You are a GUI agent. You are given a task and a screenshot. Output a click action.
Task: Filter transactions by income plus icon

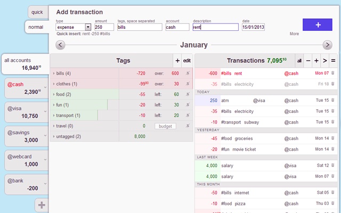tap(316, 61)
